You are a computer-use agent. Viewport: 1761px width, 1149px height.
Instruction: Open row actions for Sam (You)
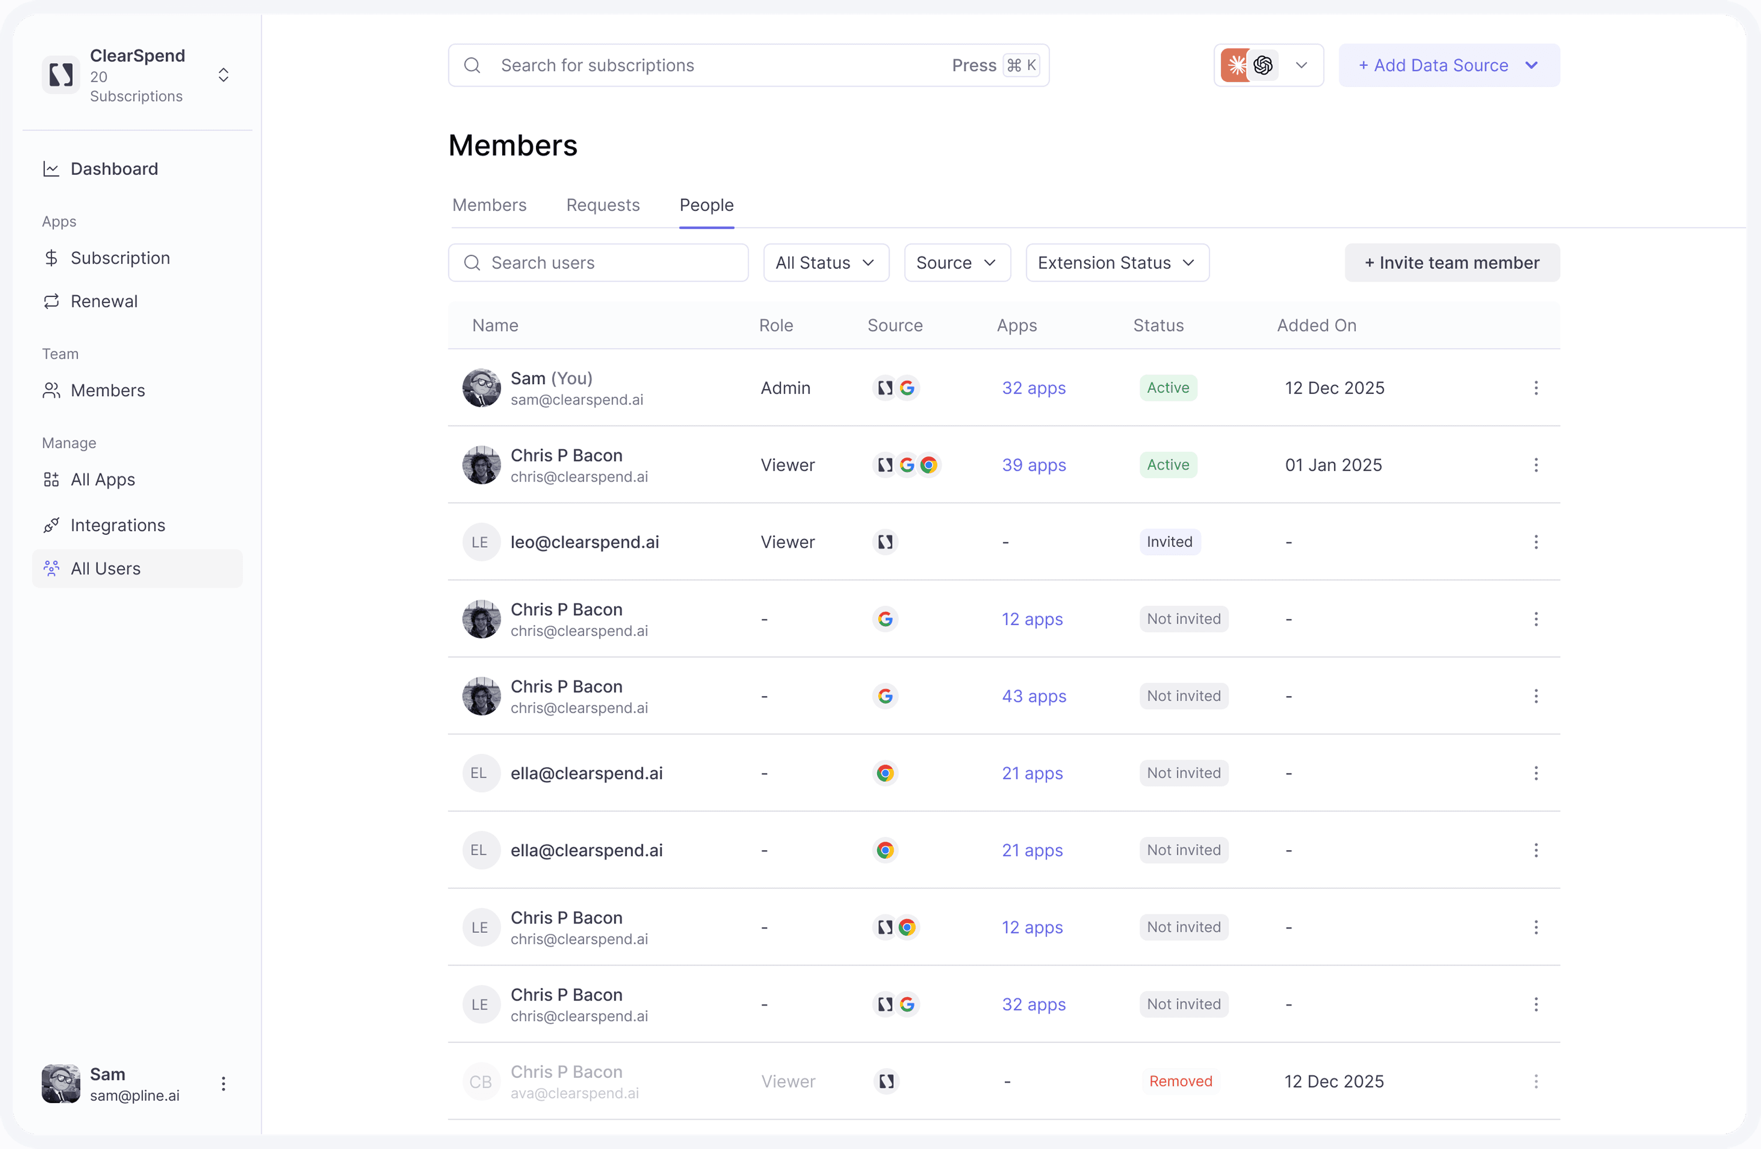click(x=1535, y=388)
